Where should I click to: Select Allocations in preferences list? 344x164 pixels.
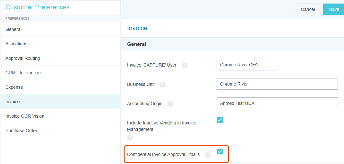[x=16, y=44]
